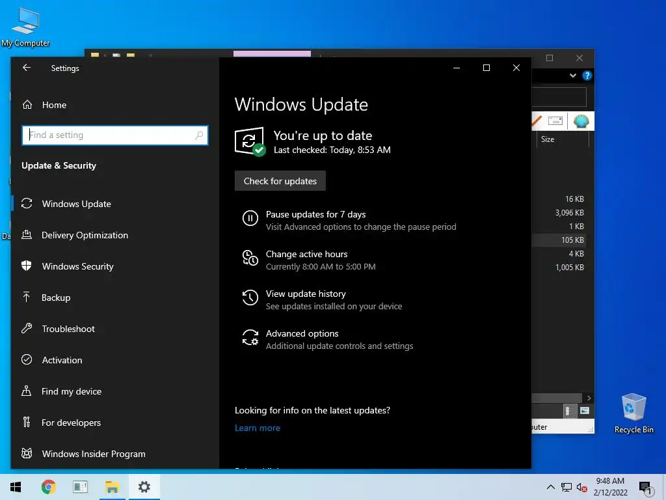Viewport: 666px width, 500px height.
Task: Follow the Learn more link
Action: [x=258, y=428]
